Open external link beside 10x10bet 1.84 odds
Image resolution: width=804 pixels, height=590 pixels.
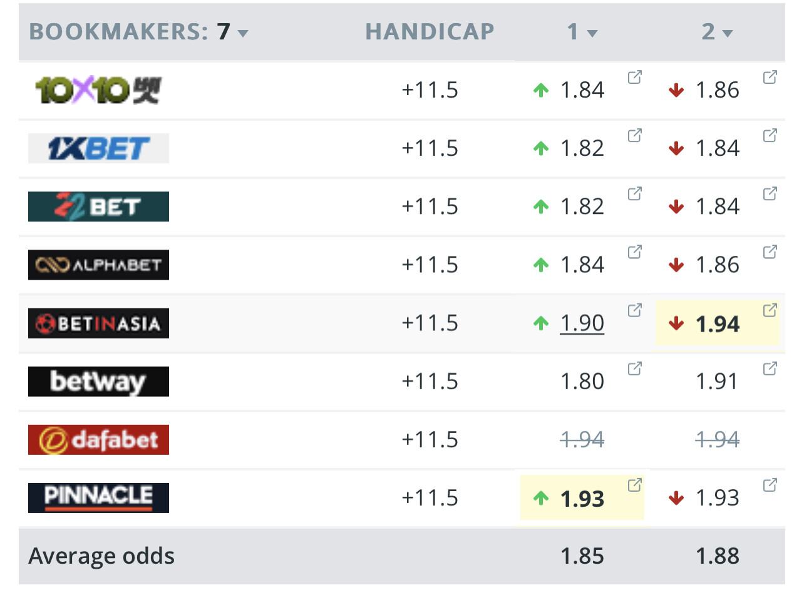pyautogui.click(x=634, y=78)
